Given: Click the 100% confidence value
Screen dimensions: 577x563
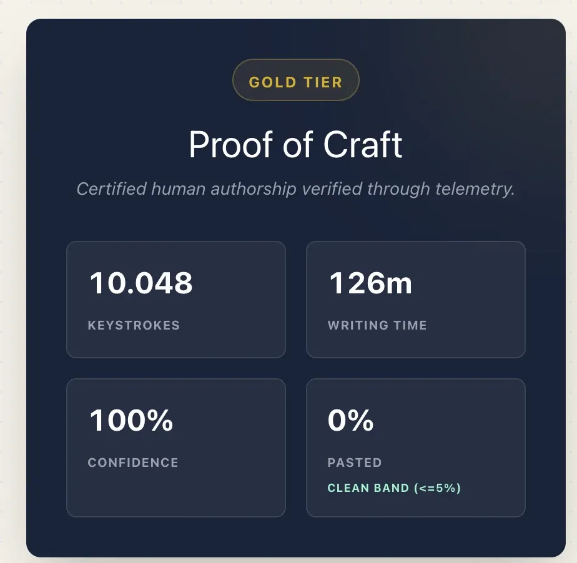Looking at the screenshot, I should [131, 421].
